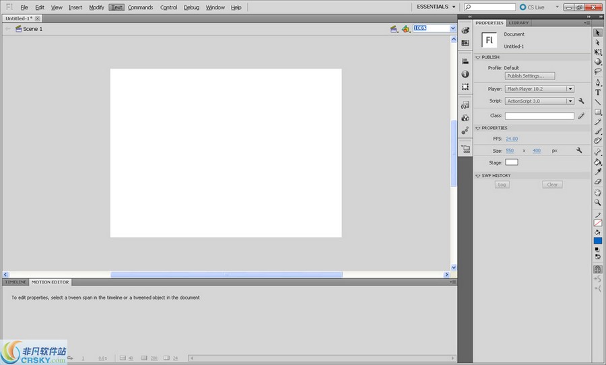Open the Modify menu
This screenshot has height=365, width=606.
click(96, 7)
